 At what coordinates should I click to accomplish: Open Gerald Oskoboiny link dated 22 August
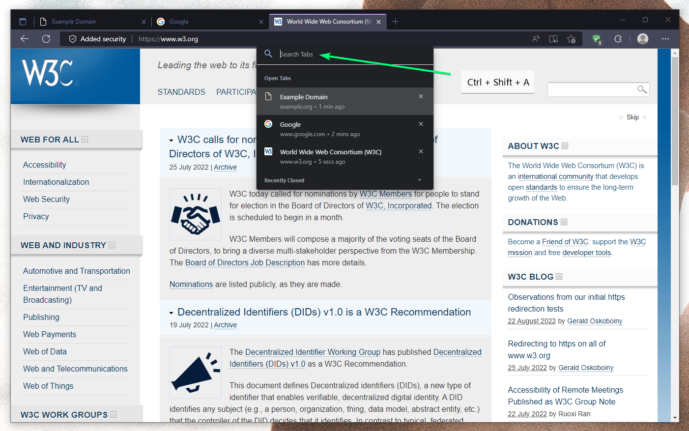[595, 321]
